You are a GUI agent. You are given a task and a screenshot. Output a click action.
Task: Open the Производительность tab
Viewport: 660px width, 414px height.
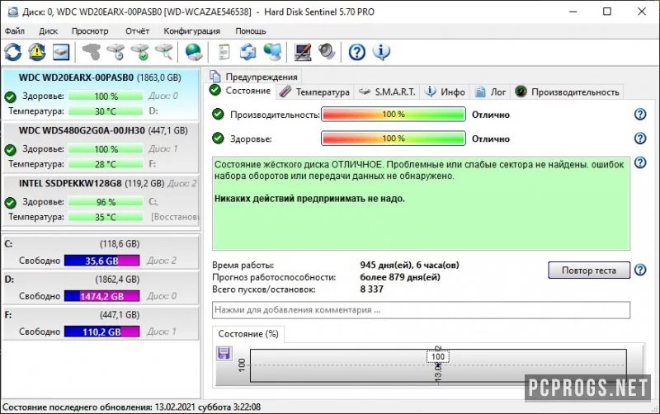(567, 92)
